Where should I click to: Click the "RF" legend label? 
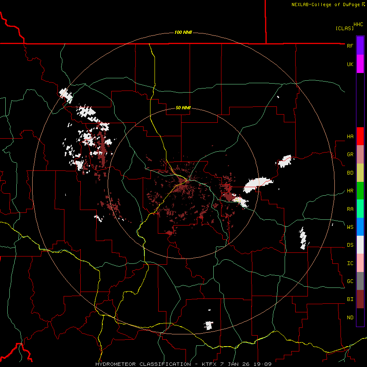pos(350,46)
